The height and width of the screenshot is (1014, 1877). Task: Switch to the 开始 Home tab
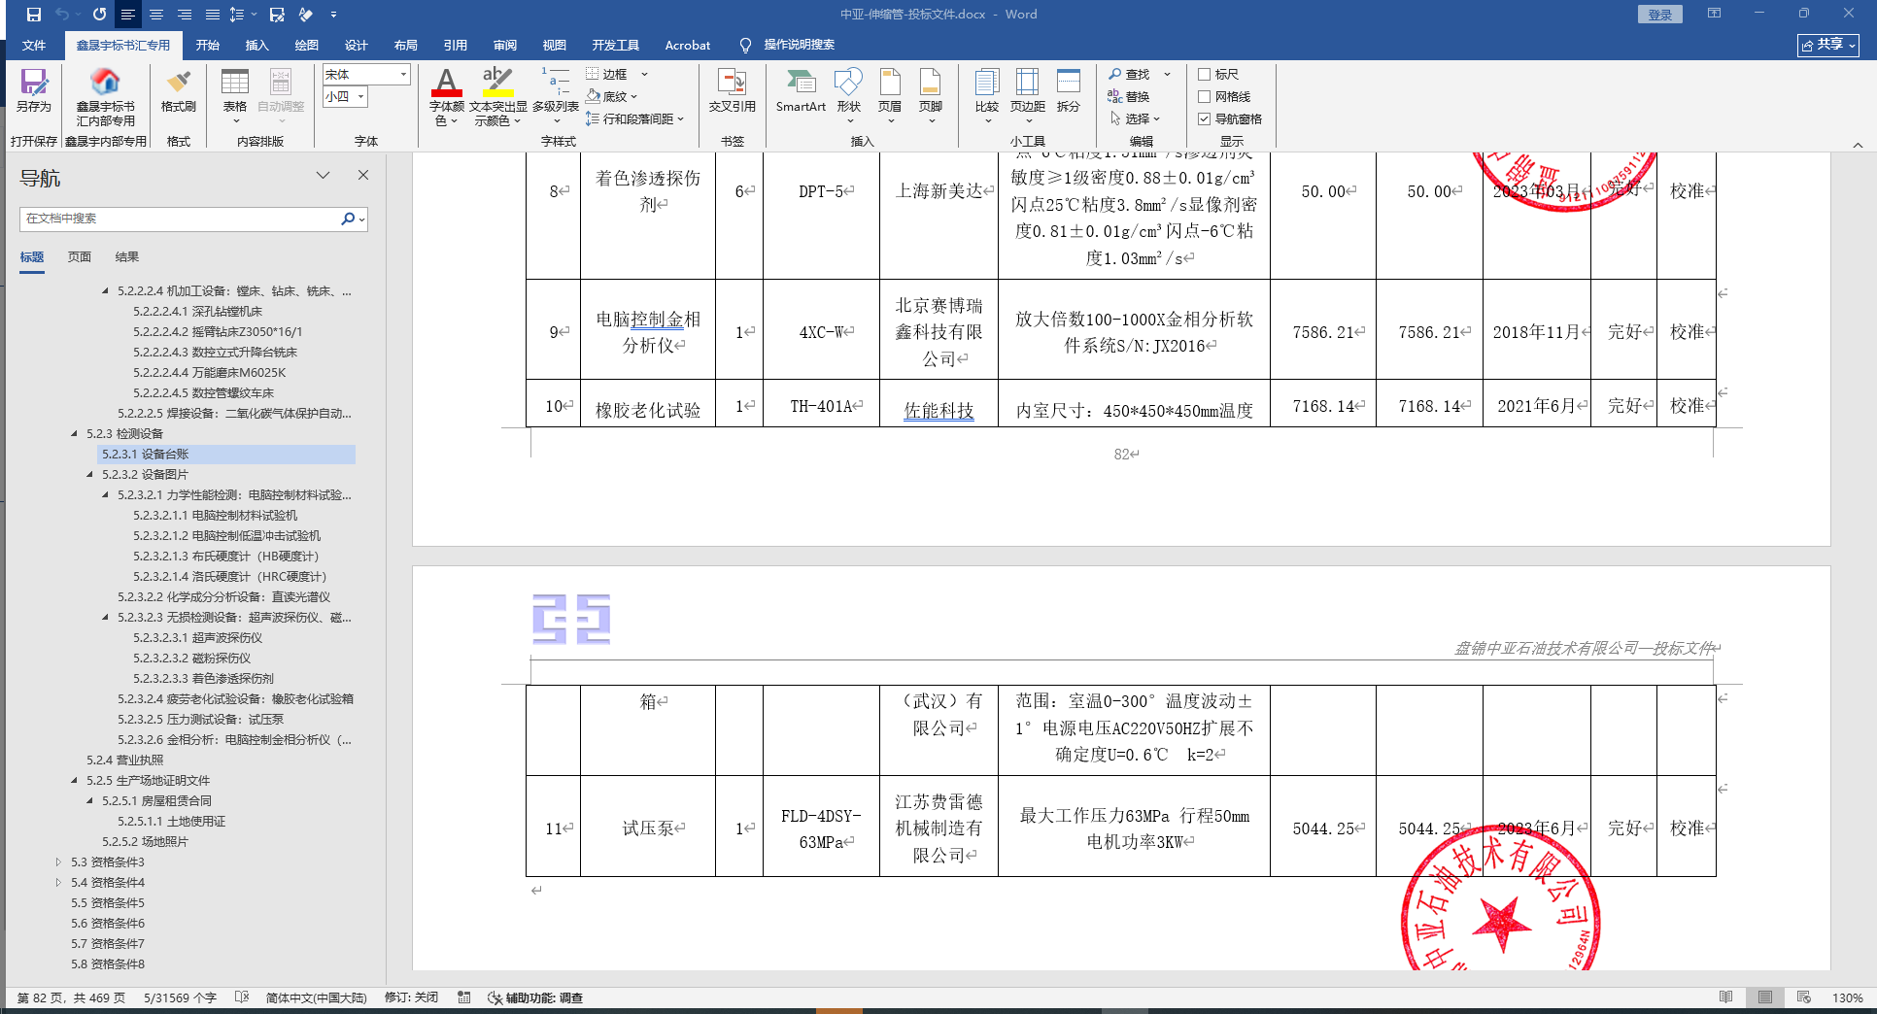pos(208,45)
